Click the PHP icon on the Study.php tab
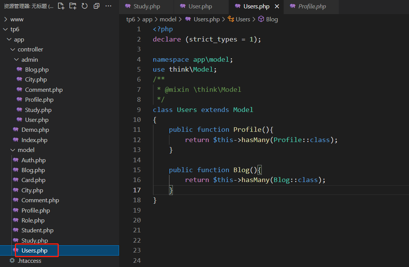Image resolution: width=409 pixels, height=267 pixels. coord(128,6)
